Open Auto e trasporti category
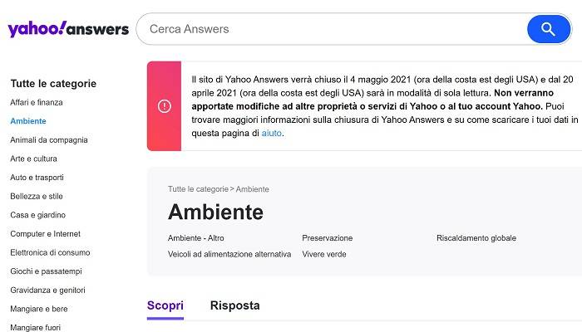Viewport: 582px width, 332px height. [x=37, y=178]
